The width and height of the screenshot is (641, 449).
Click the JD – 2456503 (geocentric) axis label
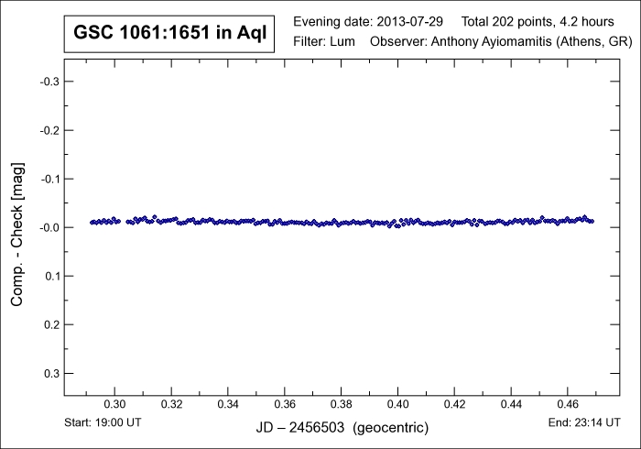(x=343, y=428)
